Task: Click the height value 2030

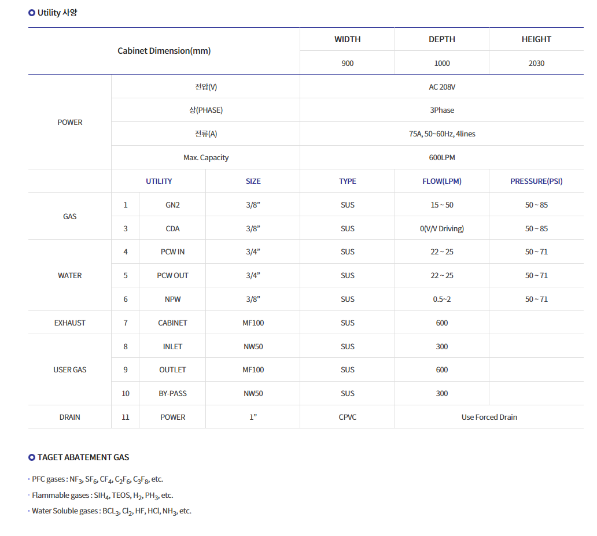Action: [x=536, y=63]
